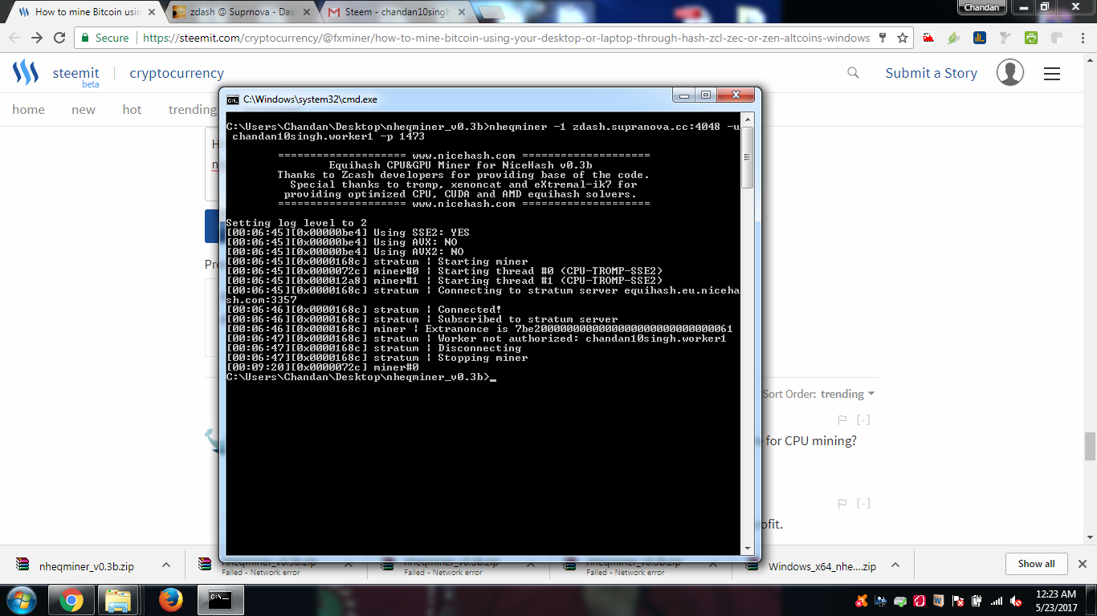Click the taskbar clock 12:23 AM
1097x616 pixels.
[1058, 594]
